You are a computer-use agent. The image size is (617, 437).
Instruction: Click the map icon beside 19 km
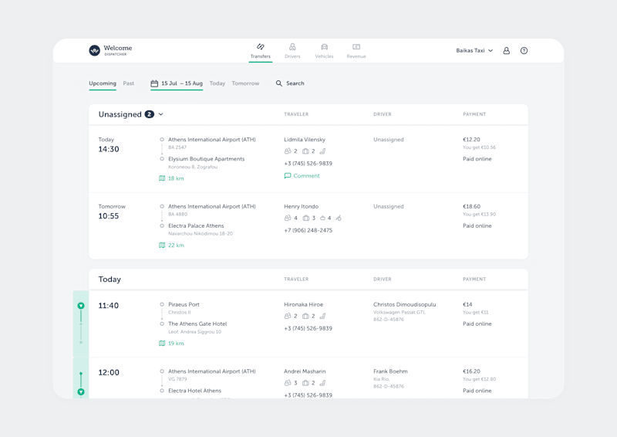point(162,344)
